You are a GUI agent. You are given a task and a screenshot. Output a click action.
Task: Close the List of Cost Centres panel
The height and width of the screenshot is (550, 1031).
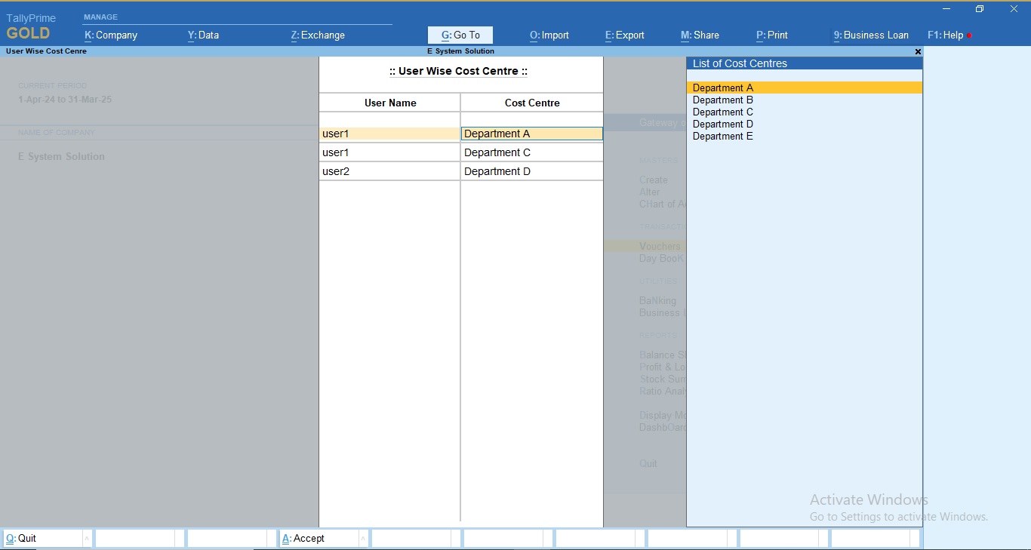click(918, 51)
